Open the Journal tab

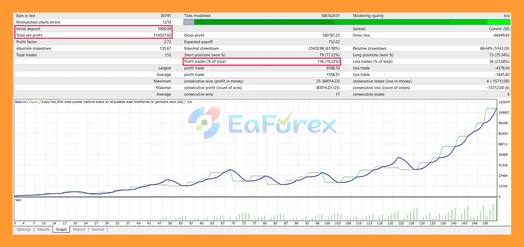click(x=97, y=229)
